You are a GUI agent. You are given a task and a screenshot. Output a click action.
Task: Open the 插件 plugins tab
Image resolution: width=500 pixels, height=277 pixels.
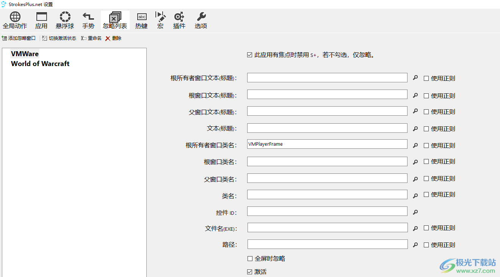pos(179,20)
